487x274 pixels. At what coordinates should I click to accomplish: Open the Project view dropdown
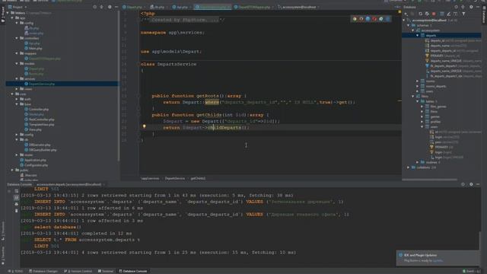(18, 7)
